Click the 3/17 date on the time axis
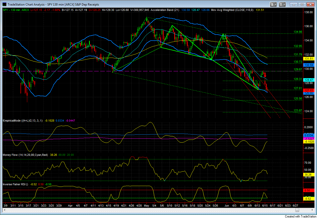The image size is (317, 218). [28, 205]
